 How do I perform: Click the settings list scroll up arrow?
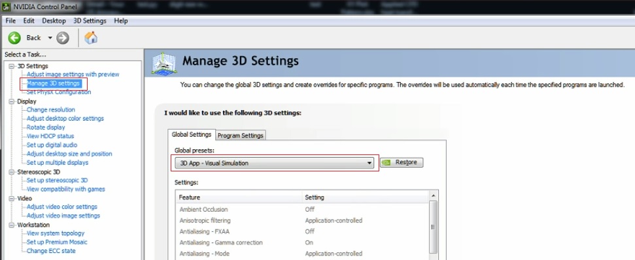(x=434, y=195)
